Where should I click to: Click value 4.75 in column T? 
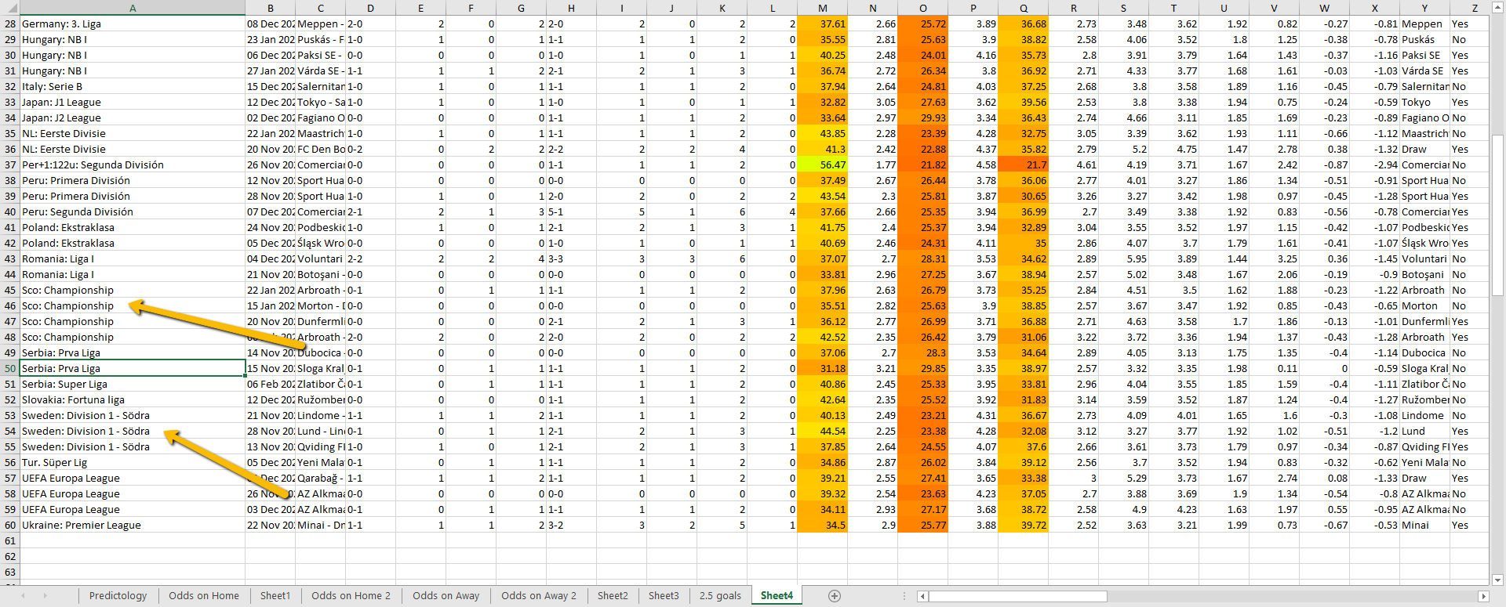click(x=1173, y=149)
